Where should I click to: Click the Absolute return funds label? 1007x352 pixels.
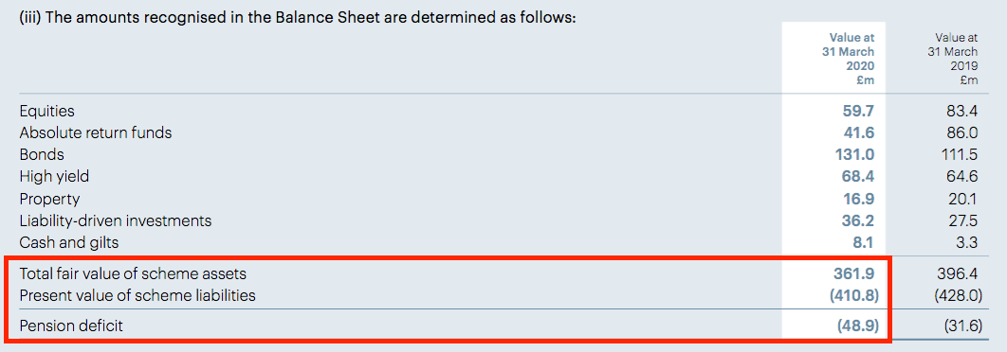96,132
